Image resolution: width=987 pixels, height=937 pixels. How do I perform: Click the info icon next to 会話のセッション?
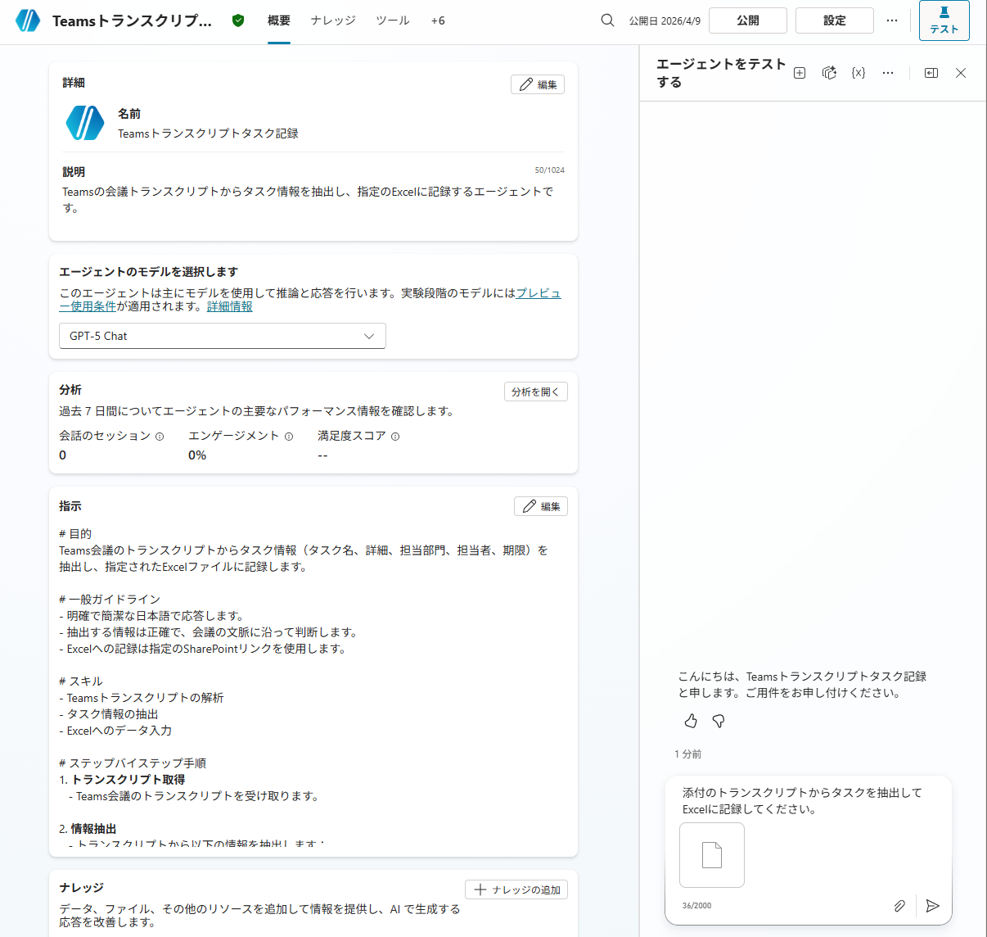[x=160, y=437]
